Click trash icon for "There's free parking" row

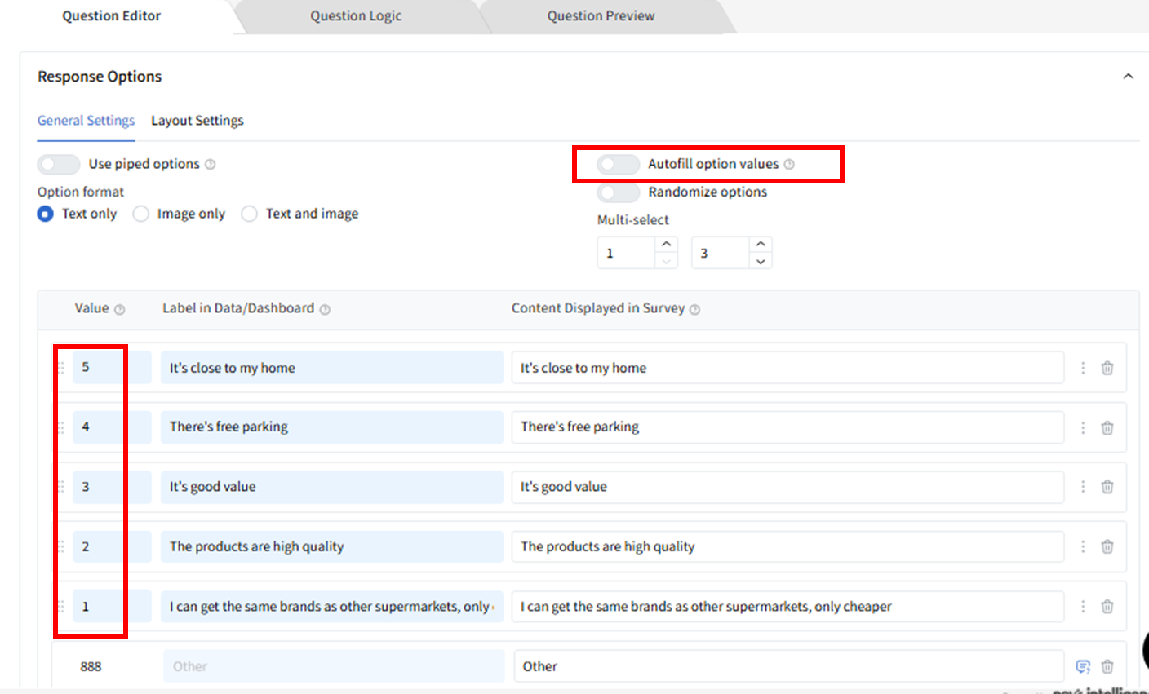click(1107, 427)
